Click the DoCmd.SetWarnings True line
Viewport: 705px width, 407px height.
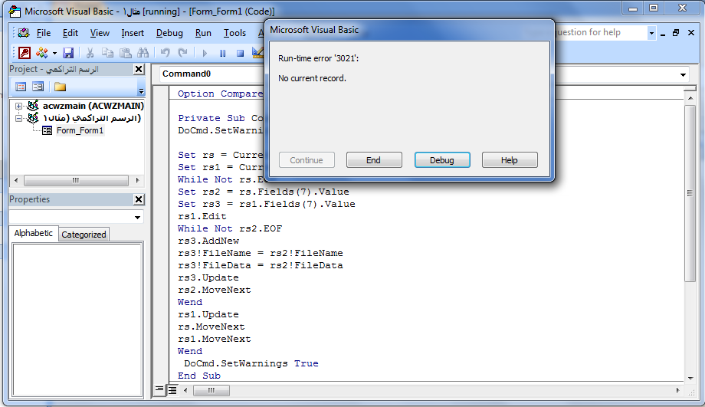251,363
